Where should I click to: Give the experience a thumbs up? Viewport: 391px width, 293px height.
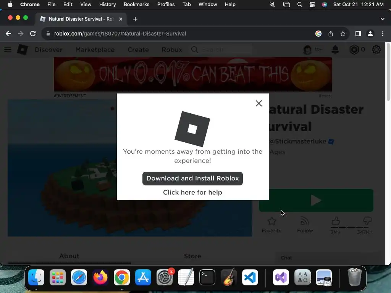coord(336,221)
